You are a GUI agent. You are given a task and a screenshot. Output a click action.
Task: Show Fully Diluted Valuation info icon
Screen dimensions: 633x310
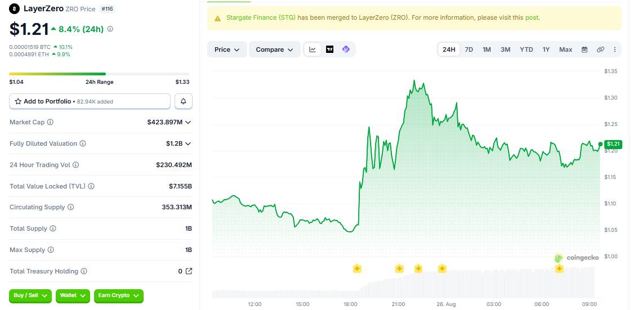[x=83, y=143]
